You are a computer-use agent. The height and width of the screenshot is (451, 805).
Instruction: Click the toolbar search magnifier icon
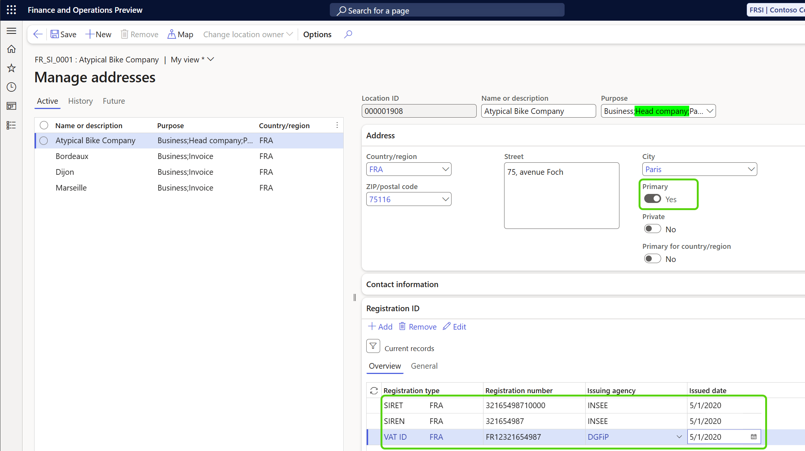point(348,34)
